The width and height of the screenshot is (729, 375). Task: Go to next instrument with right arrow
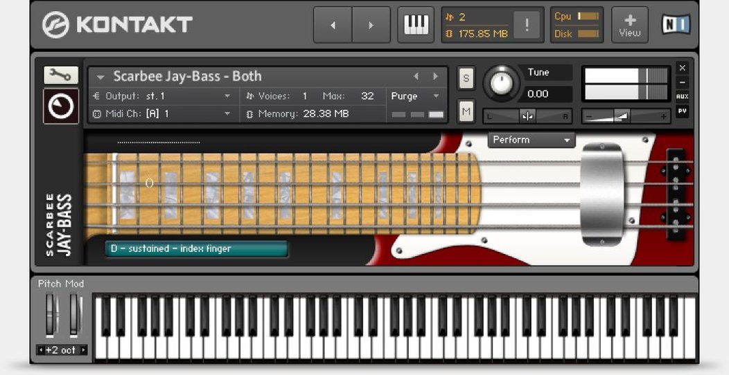pos(371,26)
